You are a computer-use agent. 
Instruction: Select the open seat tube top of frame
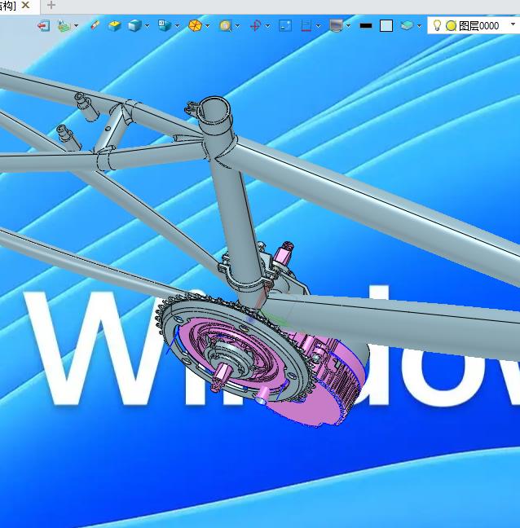214,111
